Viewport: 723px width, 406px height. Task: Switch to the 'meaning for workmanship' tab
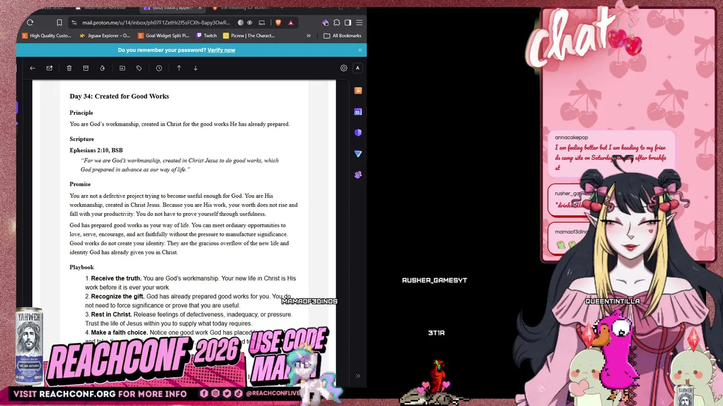243,8
